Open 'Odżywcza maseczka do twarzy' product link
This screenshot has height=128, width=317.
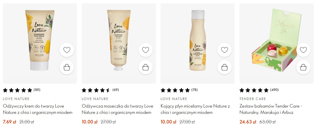click(x=117, y=109)
